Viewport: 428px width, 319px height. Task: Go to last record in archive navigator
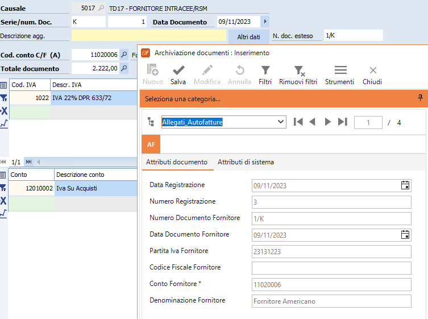[x=343, y=122]
